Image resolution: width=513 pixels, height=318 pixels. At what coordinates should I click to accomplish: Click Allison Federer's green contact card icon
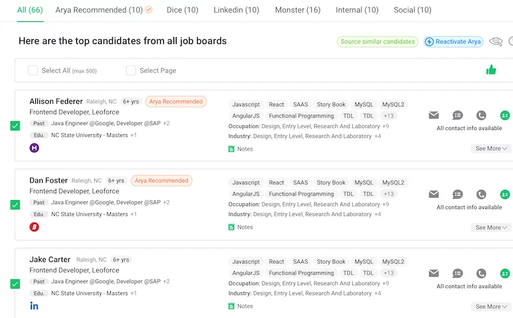(x=505, y=115)
